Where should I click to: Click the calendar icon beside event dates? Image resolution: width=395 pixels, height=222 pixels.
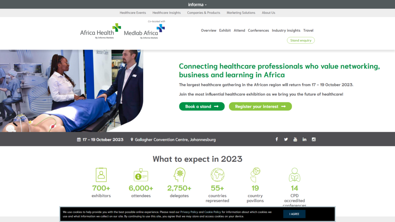pyautogui.click(x=79, y=140)
